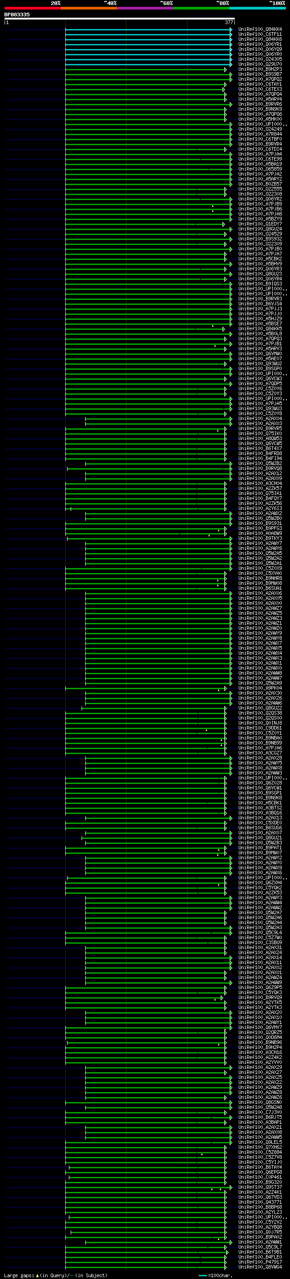
Task: Select the UniRef100_Q9LEL5 label
Action: pyautogui.click(x=260, y=1142)
